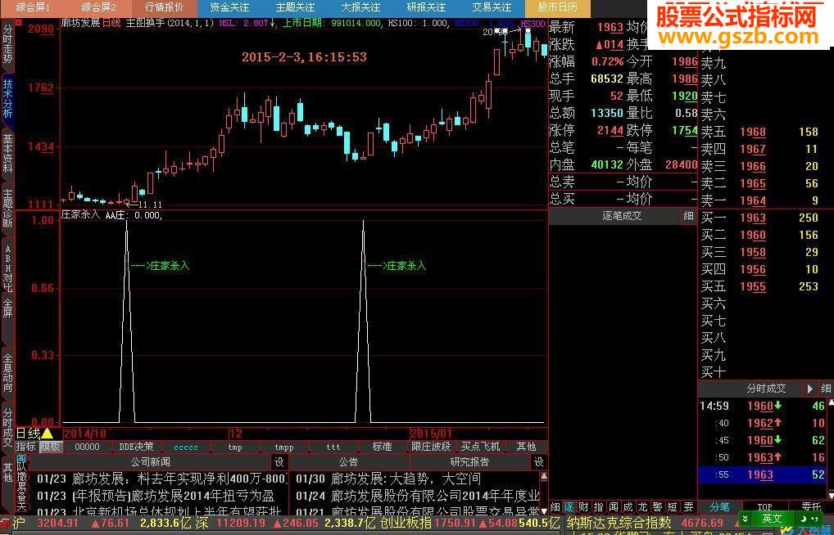This screenshot has height=535, width=834.
Task: Click 细 button beside 逐笔成交
Action: click(689, 216)
